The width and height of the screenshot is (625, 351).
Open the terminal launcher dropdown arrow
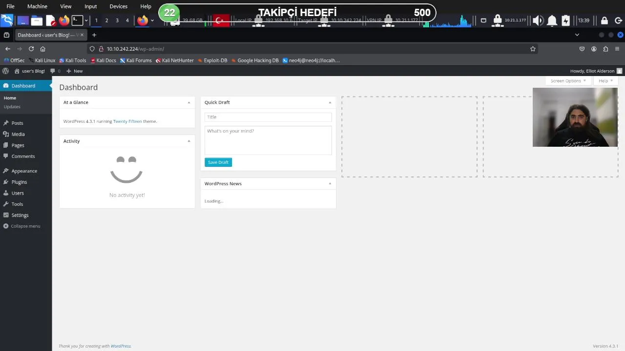[x=86, y=20]
